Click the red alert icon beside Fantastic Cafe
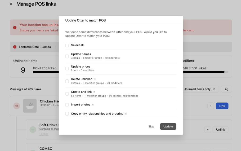 tap(15, 47)
